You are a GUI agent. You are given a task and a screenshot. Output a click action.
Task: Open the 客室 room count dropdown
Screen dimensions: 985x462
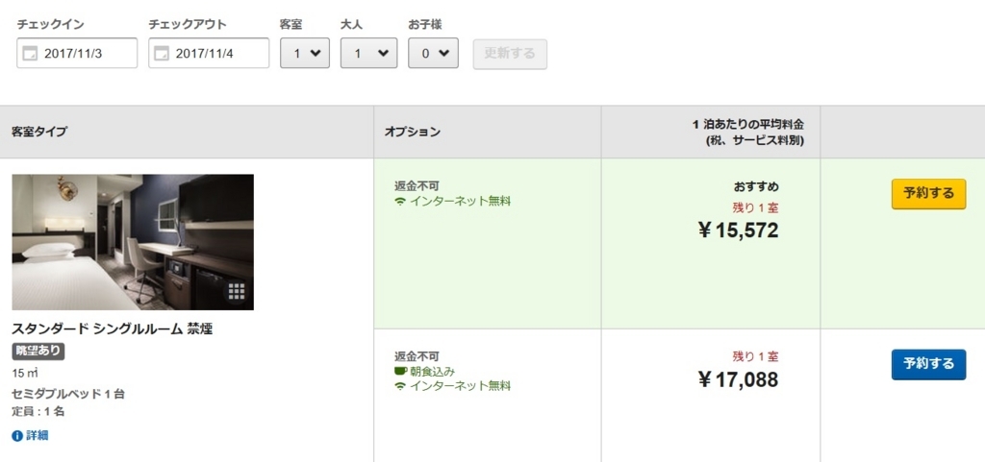305,54
